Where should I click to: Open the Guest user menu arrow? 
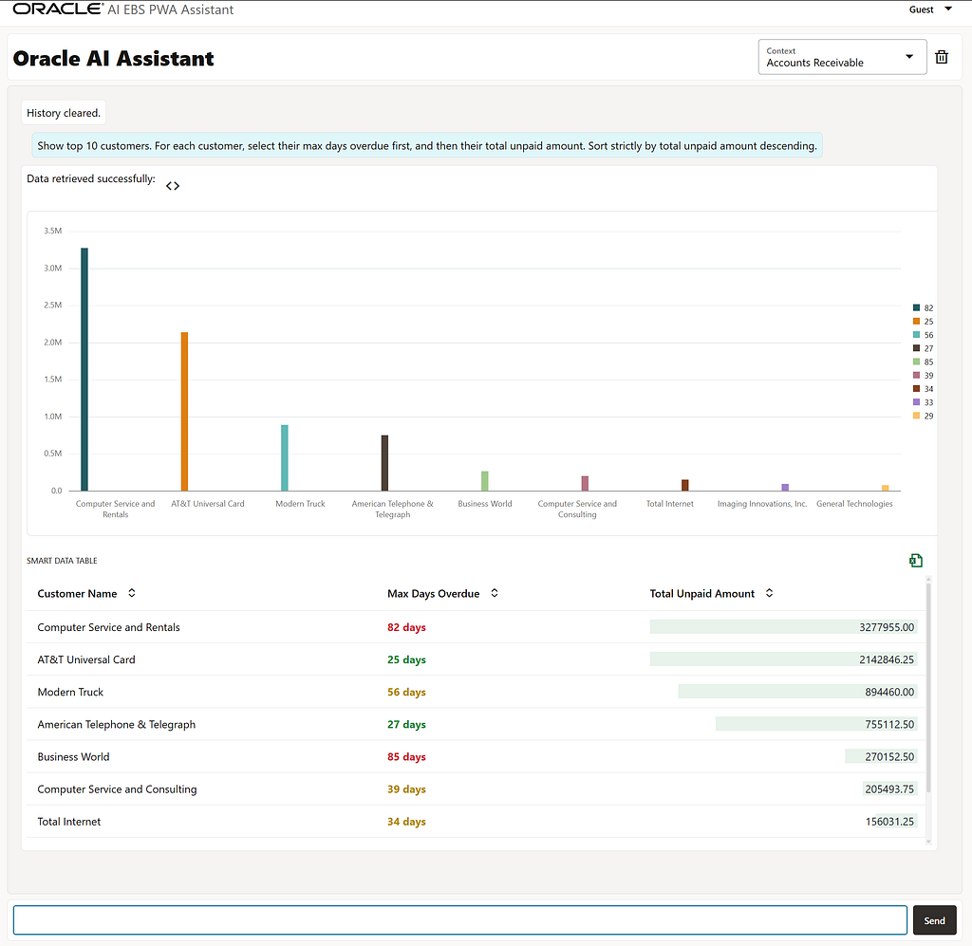tap(948, 9)
